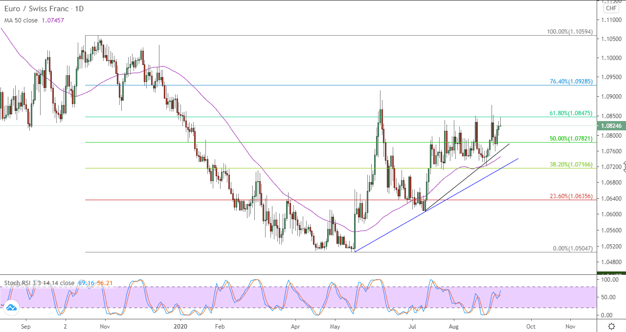Viewport: 626px width, 332px height.
Task: Click the Oct label on time axis
Action: point(531,326)
